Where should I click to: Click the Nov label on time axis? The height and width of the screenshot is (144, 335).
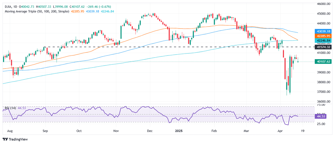point(116,131)
